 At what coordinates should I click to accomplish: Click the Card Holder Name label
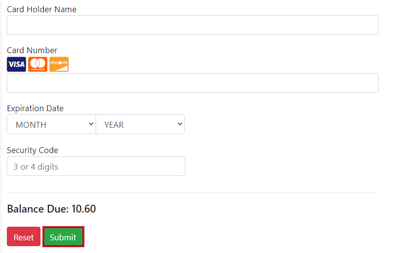(x=42, y=9)
